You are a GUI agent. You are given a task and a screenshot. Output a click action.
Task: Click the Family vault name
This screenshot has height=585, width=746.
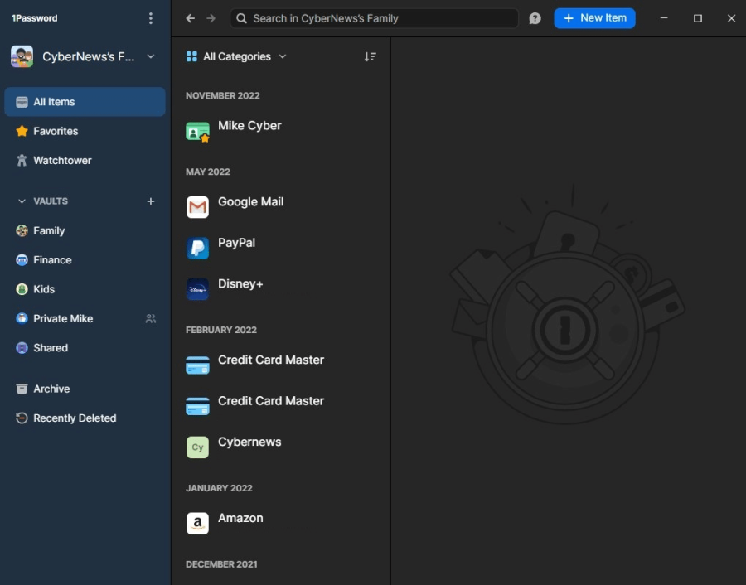49,230
